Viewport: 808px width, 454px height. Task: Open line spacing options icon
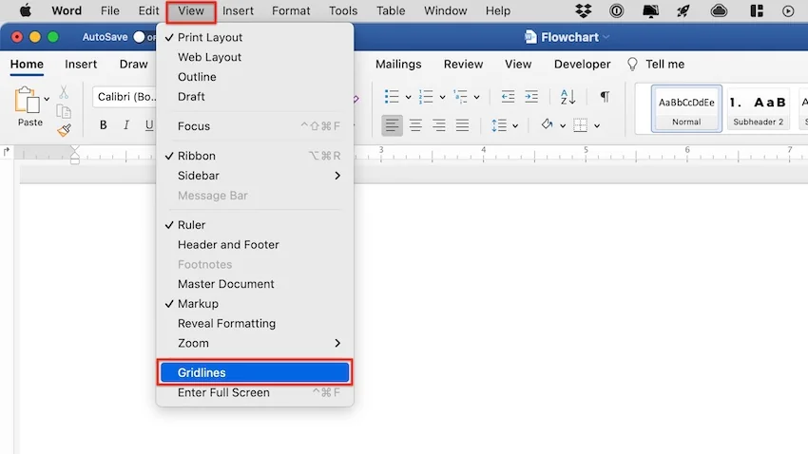point(499,125)
